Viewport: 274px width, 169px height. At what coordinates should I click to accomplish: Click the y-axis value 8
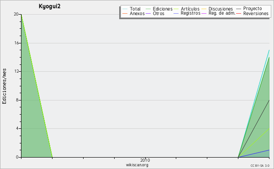pyautogui.click(x=17, y=100)
